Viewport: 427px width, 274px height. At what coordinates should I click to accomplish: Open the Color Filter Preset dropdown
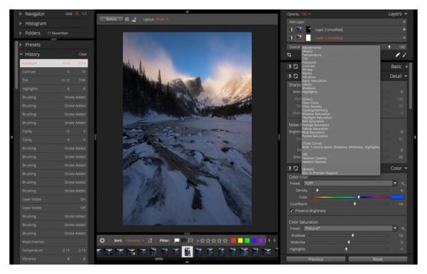pos(350,183)
